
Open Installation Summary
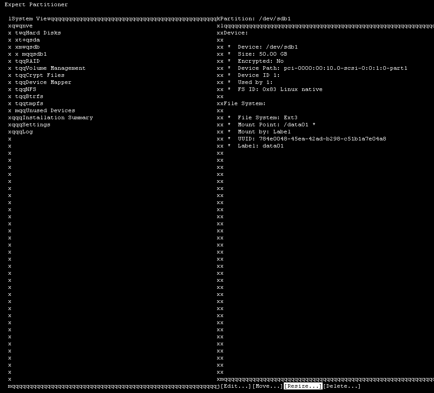click(x=57, y=117)
